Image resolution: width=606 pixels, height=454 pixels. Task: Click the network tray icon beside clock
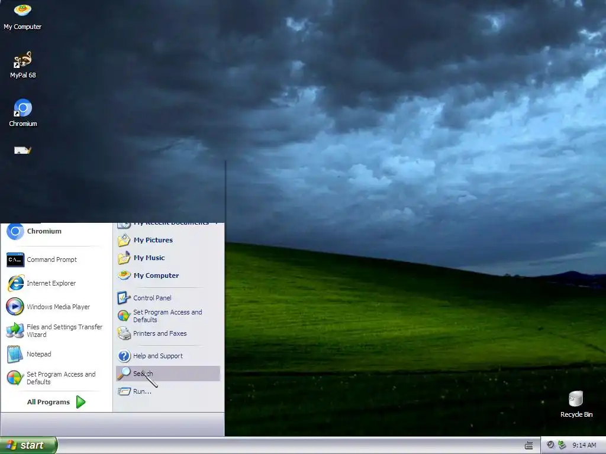click(562, 445)
